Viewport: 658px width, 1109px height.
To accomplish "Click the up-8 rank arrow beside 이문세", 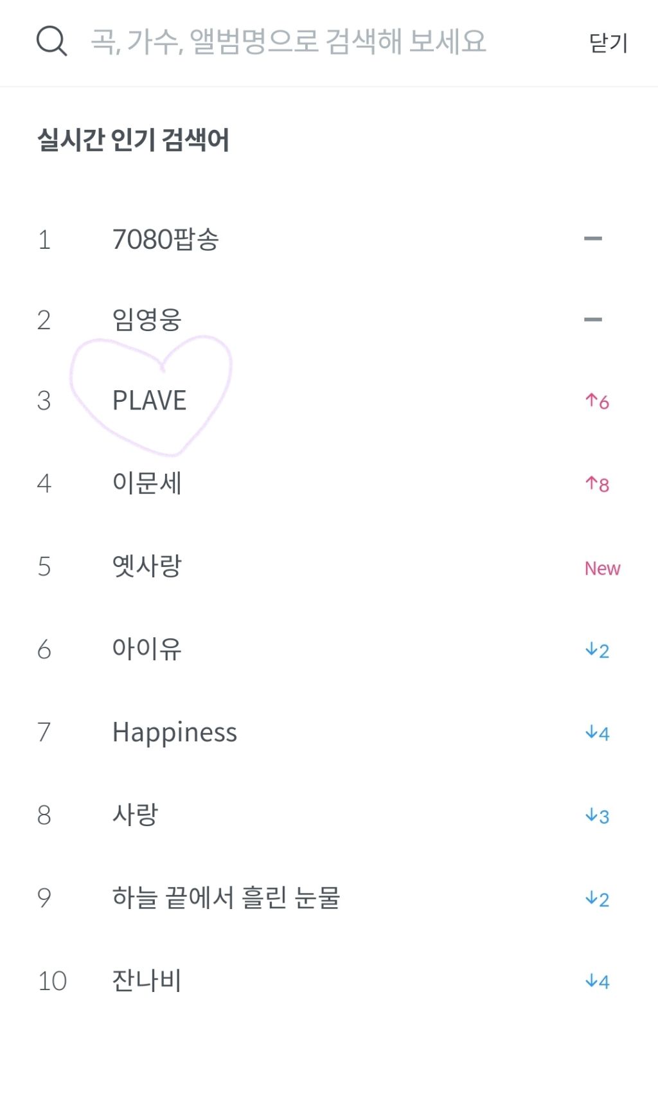I will click(x=597, y=484).
